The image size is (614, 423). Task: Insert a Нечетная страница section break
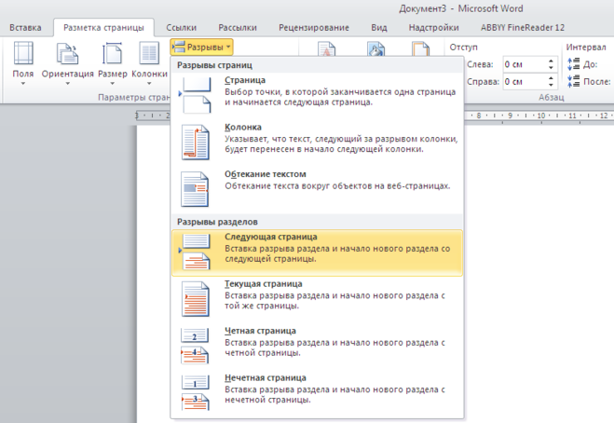(317, 393)
